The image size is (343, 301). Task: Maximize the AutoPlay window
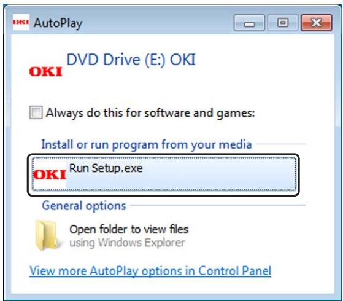(283, 23)
